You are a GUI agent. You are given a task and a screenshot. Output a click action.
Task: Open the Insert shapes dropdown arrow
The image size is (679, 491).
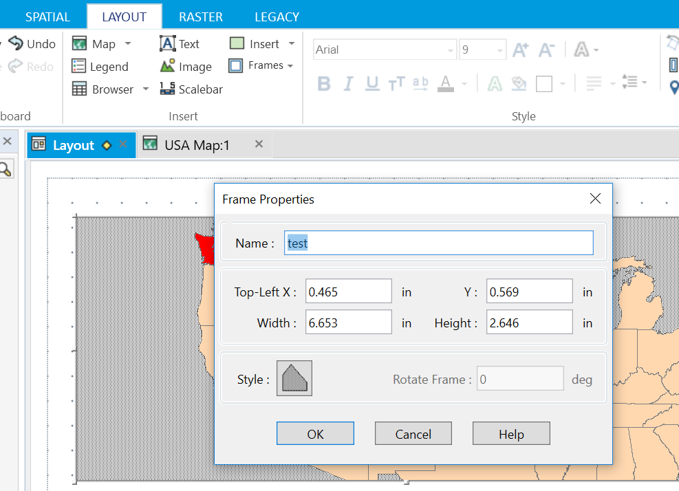[292, 44]
